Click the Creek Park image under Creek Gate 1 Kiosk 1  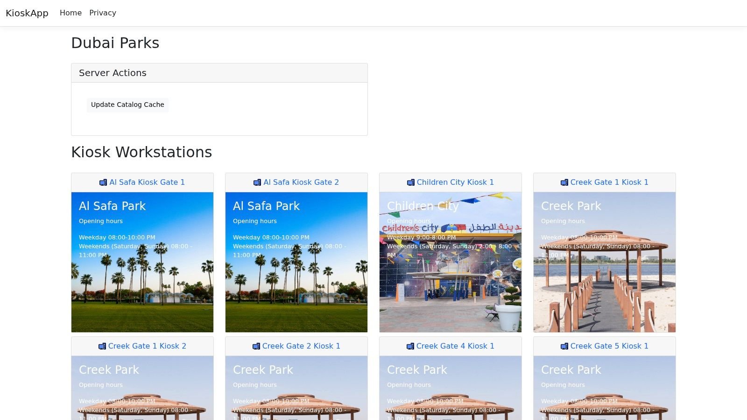605,262
